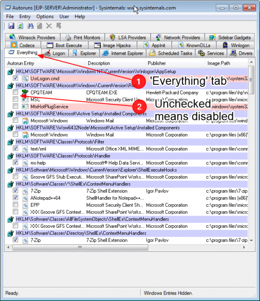Click the registry icon beside Directory\ShellEx\ContextMenuHandlers
The height and width of the screenshot is (301, 260).
tap(11, 233)
